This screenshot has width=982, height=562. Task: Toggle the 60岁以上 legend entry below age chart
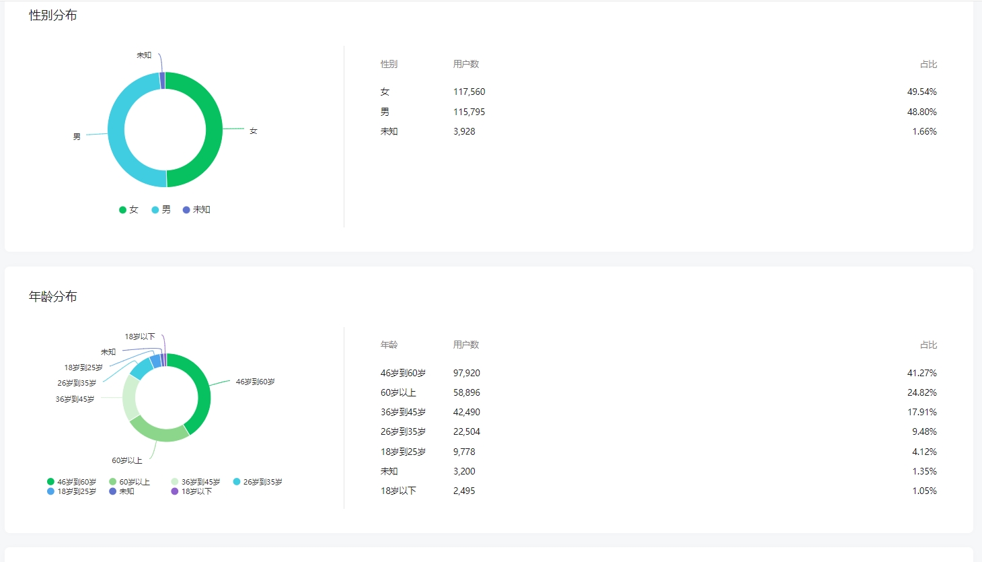tap(129, 482)
